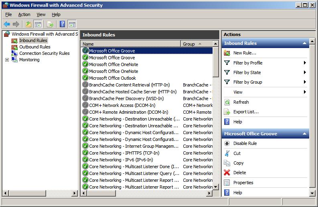Viewport: 318px width, 207px height.
Task: Select BranchCache Hosted Cache Server (HTTP-In) rule
Action: (x=147, y=92)
